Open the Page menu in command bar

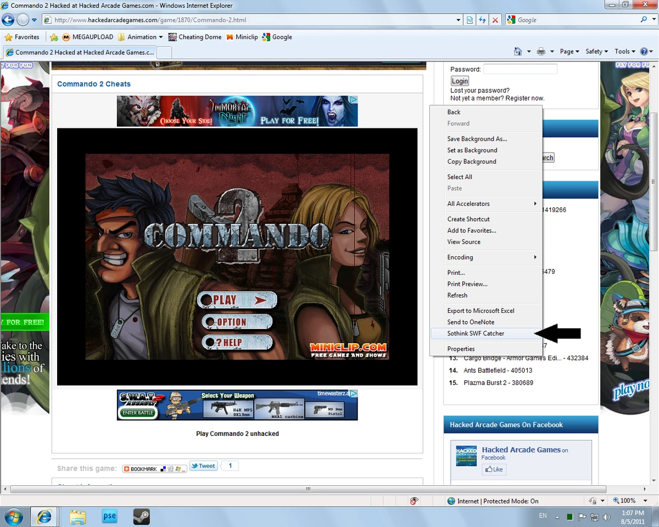pos(569,51)
